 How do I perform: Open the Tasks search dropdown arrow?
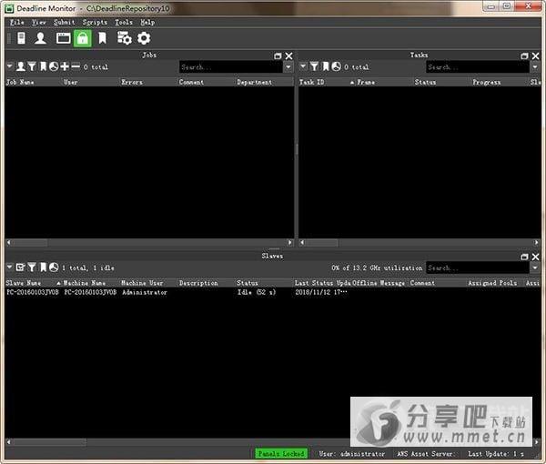point(535,66)
